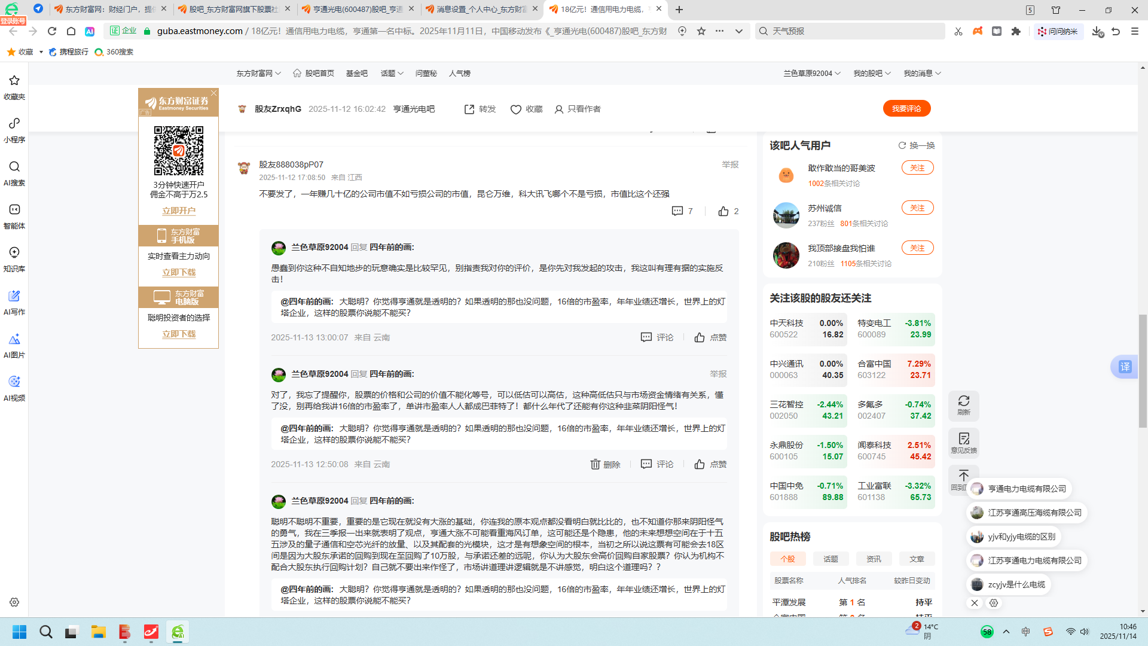This screenshot has height=646, width=1148.
Task: Open 话题 dropdown in navigation
Action: 392,73
